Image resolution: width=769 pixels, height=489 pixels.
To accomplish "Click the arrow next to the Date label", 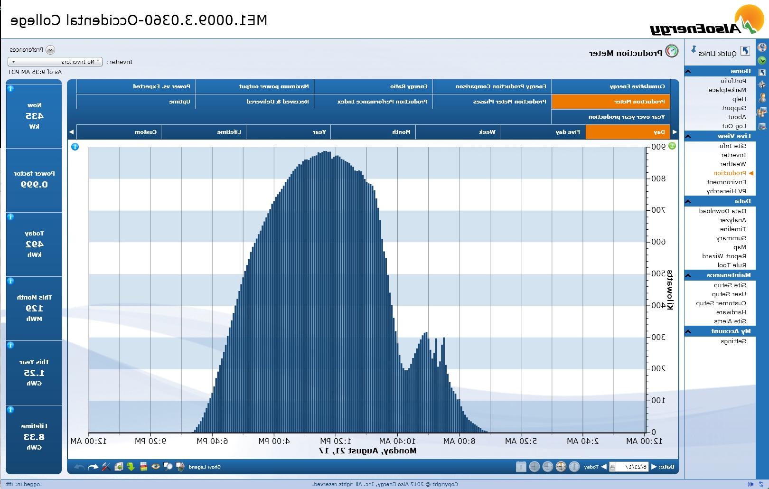I will click(x=654, y=467).
